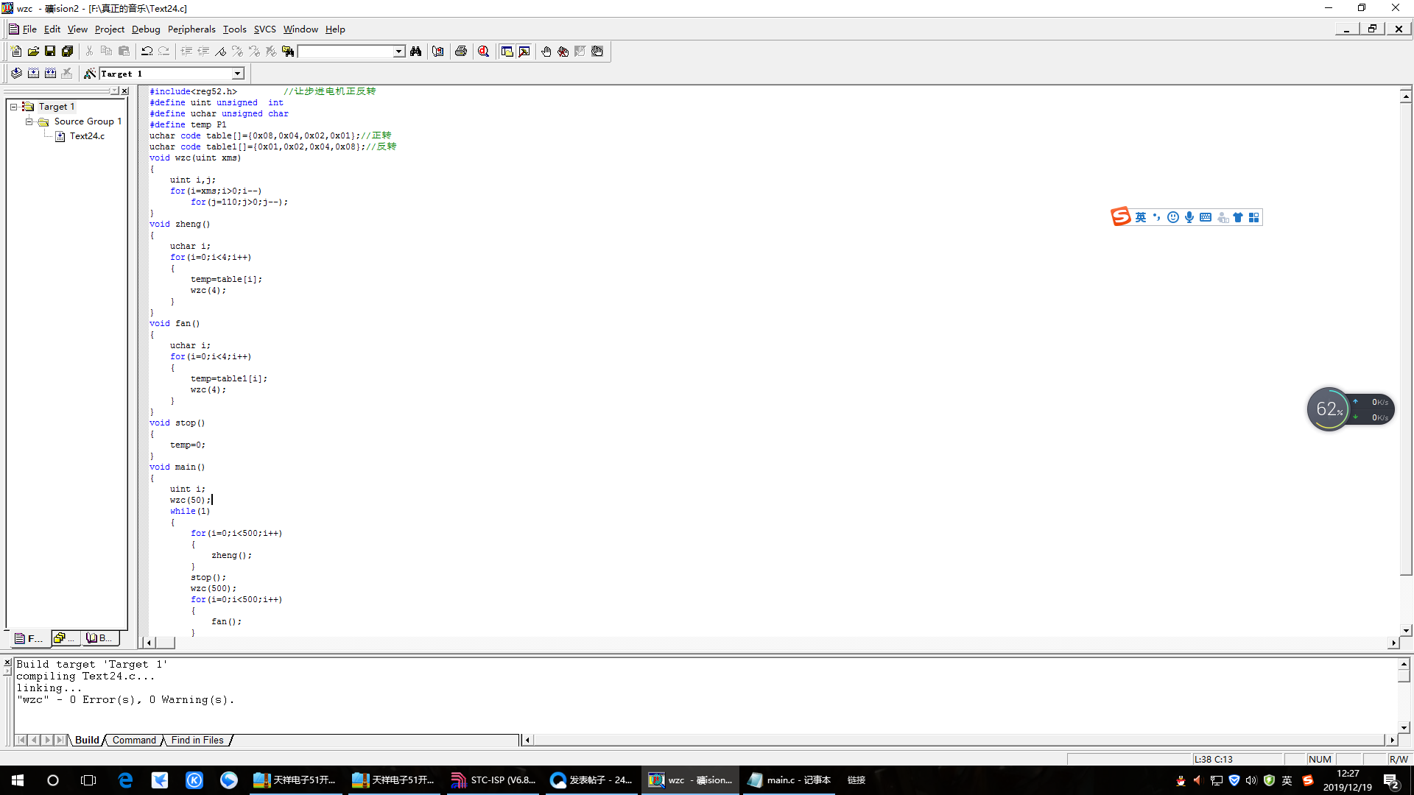The image size is (1414, 795).
Task: Switch to the Find in Files output tab
Action: (x=197, y=741)
